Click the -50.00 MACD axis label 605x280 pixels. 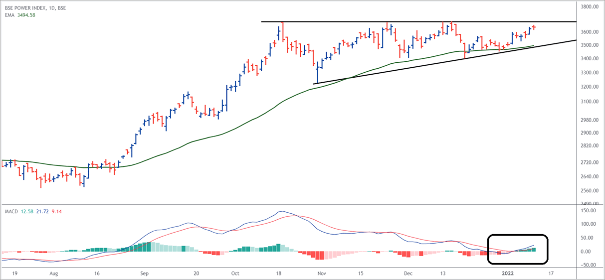pyautogui.click(x=590, y=265)
